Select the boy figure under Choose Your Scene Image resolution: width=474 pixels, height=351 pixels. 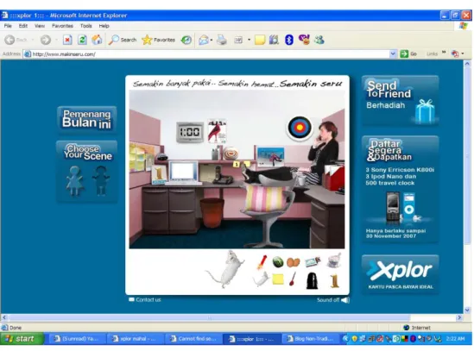[101, 180]
